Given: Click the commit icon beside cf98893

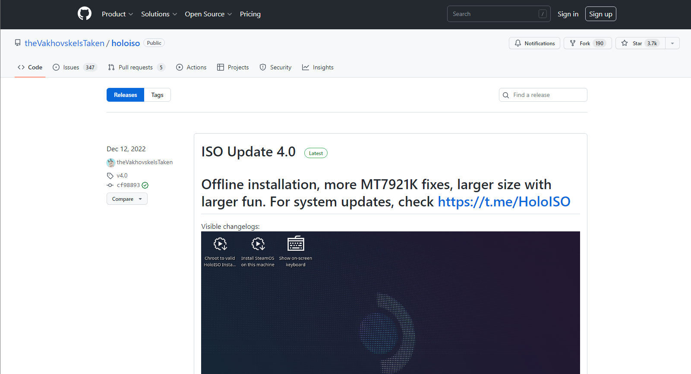Looking at the screenshot, I should tap(110, 185).
